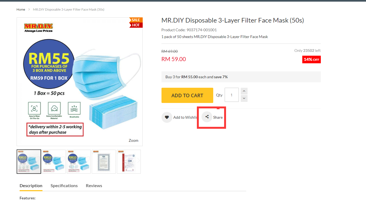Select the third thumbnail with mask layers
This screenshot has height=201, width=366.
click(79, 161)
